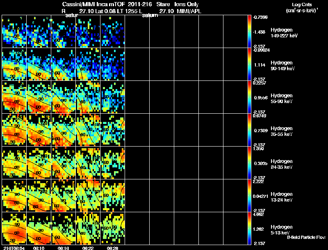The width and height of the screenshot is (328, 250).
Task: Click the 'LT 1255' header value
Action: coord(128,11)
